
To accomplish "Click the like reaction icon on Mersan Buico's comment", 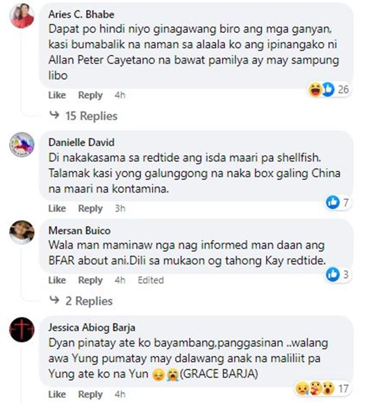I will pos(333,274).
